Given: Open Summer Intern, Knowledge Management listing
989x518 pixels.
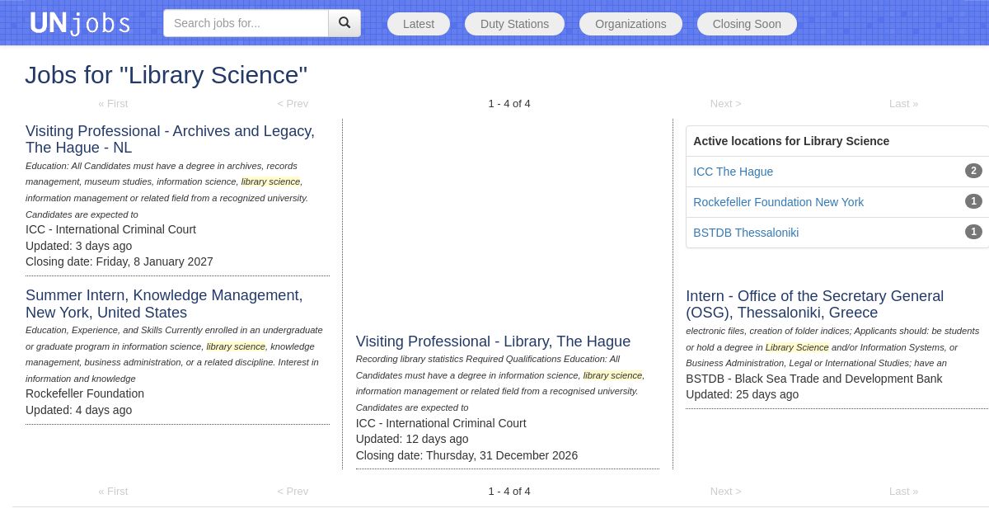Looking at the screenshot, I should coord(164,304).
